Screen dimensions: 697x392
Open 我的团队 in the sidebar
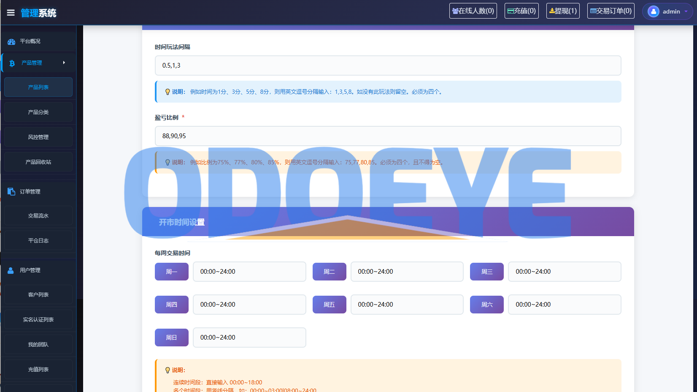[x=38, y=344]
